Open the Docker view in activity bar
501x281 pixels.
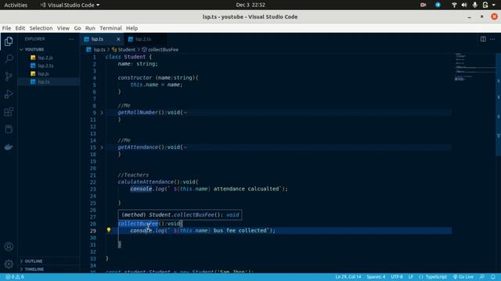pyautogui.click(x=9, y=147)
